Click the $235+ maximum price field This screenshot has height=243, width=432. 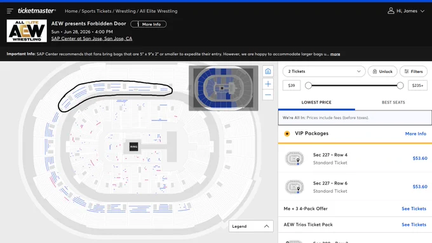pos(417,85)
